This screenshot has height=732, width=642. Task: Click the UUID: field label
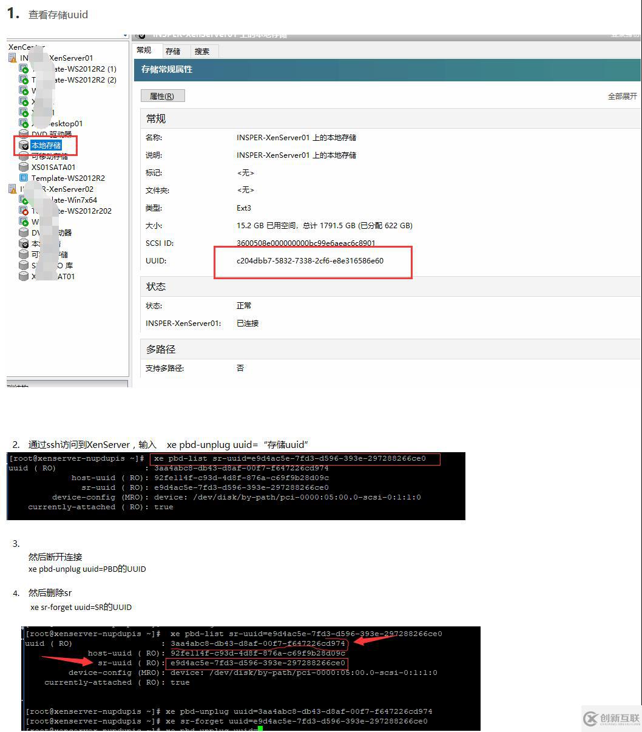156,261
